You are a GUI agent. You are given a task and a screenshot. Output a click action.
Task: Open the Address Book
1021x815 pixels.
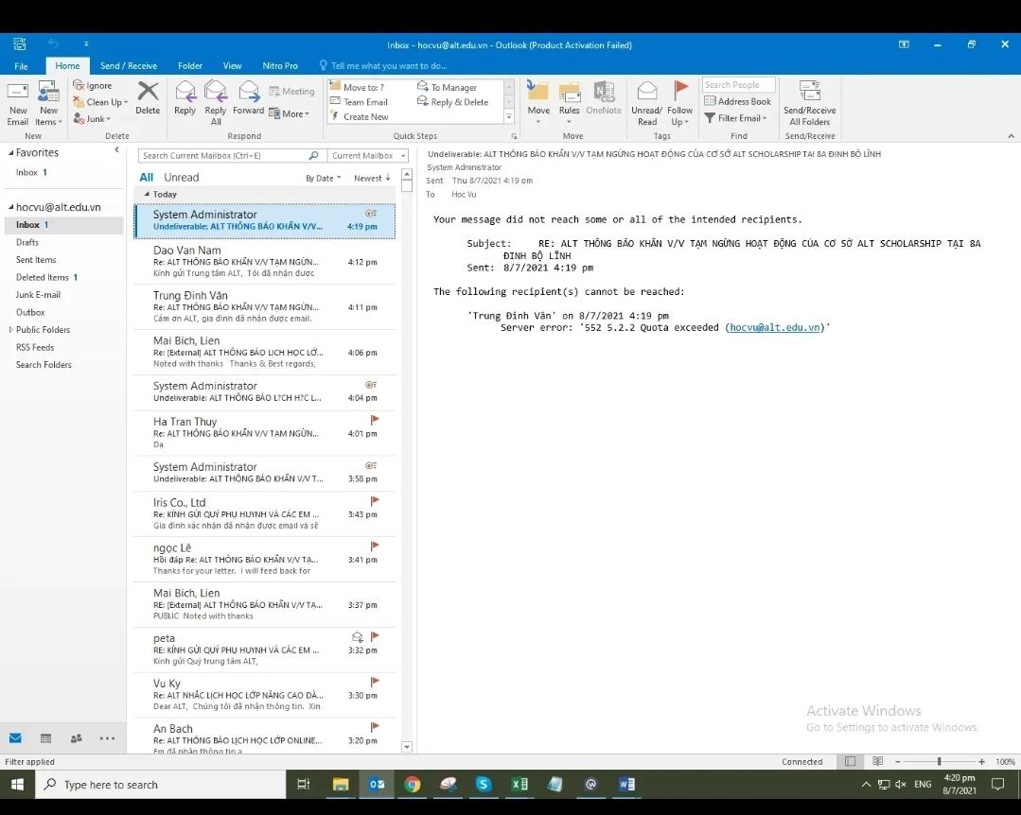[x=738, y=101]
